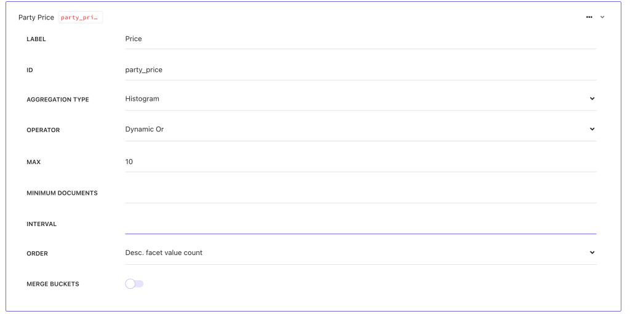The height and width of the screenshot is (314, 630).
Task: Click the MERGE BUCKETS field label
Action: pyautogui.click(x=53, y=285)
